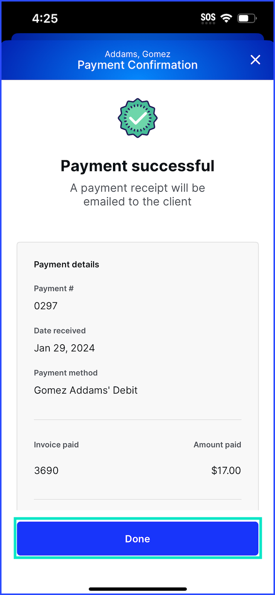Tap the Payment details section header
275x595 pixels.
[66, 264]
